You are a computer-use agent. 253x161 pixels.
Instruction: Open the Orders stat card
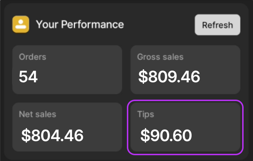67,70
